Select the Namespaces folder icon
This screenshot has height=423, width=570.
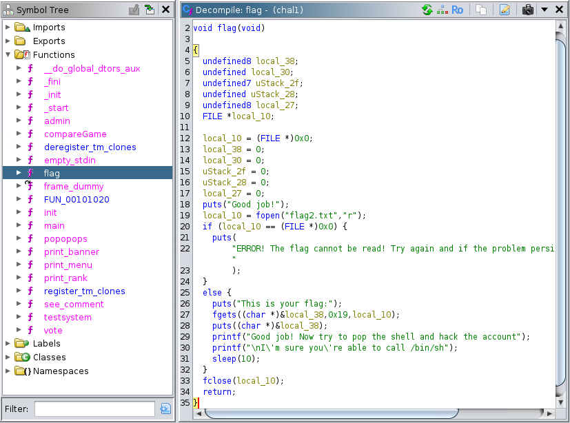point(23,371)
